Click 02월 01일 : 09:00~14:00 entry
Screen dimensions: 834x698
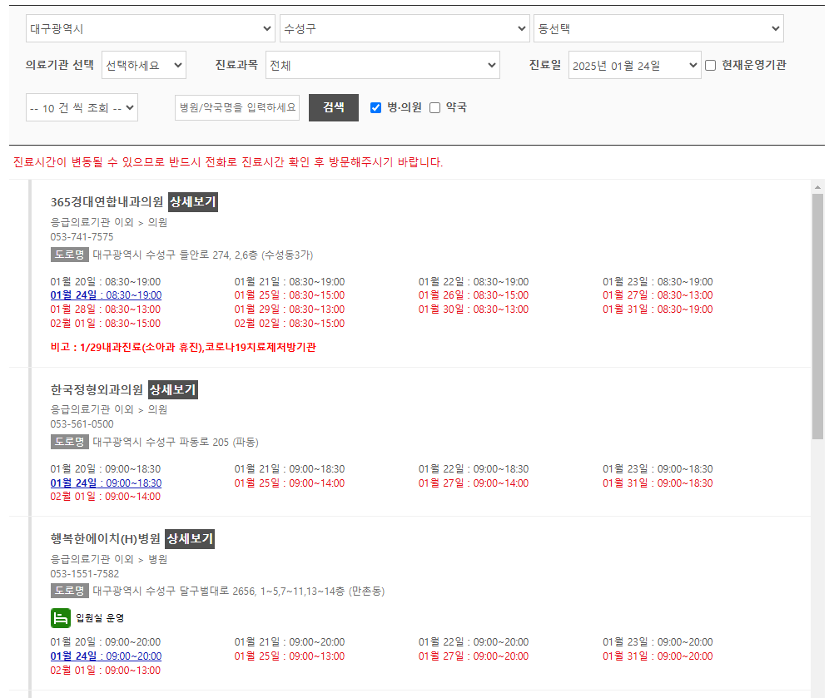coord(106,497)
